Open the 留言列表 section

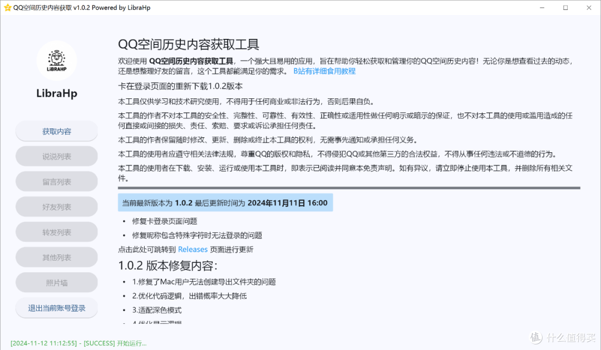coord(56,181)
